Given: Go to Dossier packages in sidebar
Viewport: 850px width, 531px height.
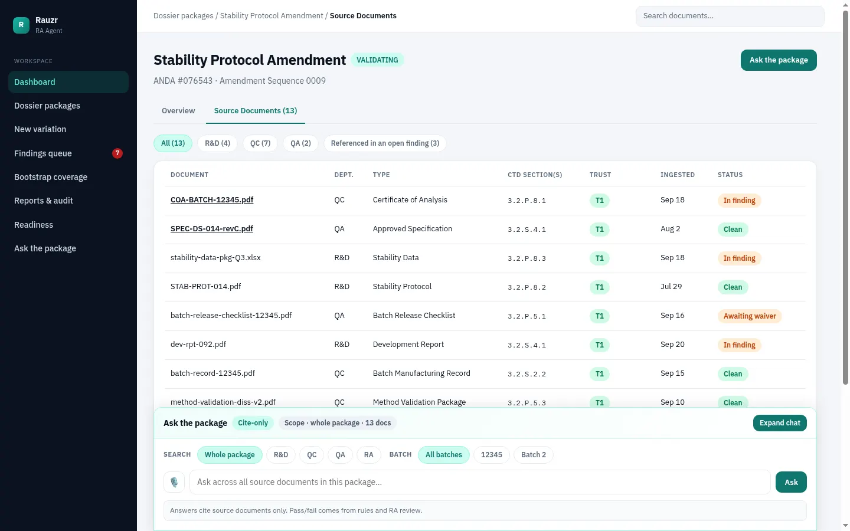Looking at the screenshot, I should coord(68,106).
